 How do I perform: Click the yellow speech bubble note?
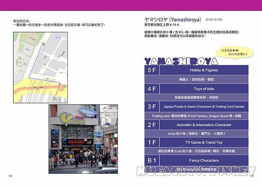point(234,52)
